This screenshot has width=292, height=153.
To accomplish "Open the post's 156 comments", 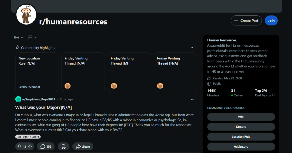I will point(46,146).
